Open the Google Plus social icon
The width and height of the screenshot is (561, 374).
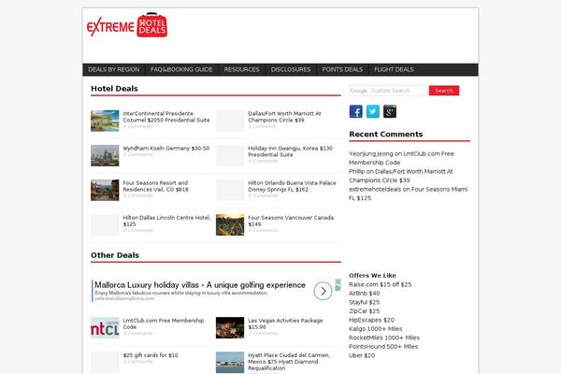click(390, 111)
